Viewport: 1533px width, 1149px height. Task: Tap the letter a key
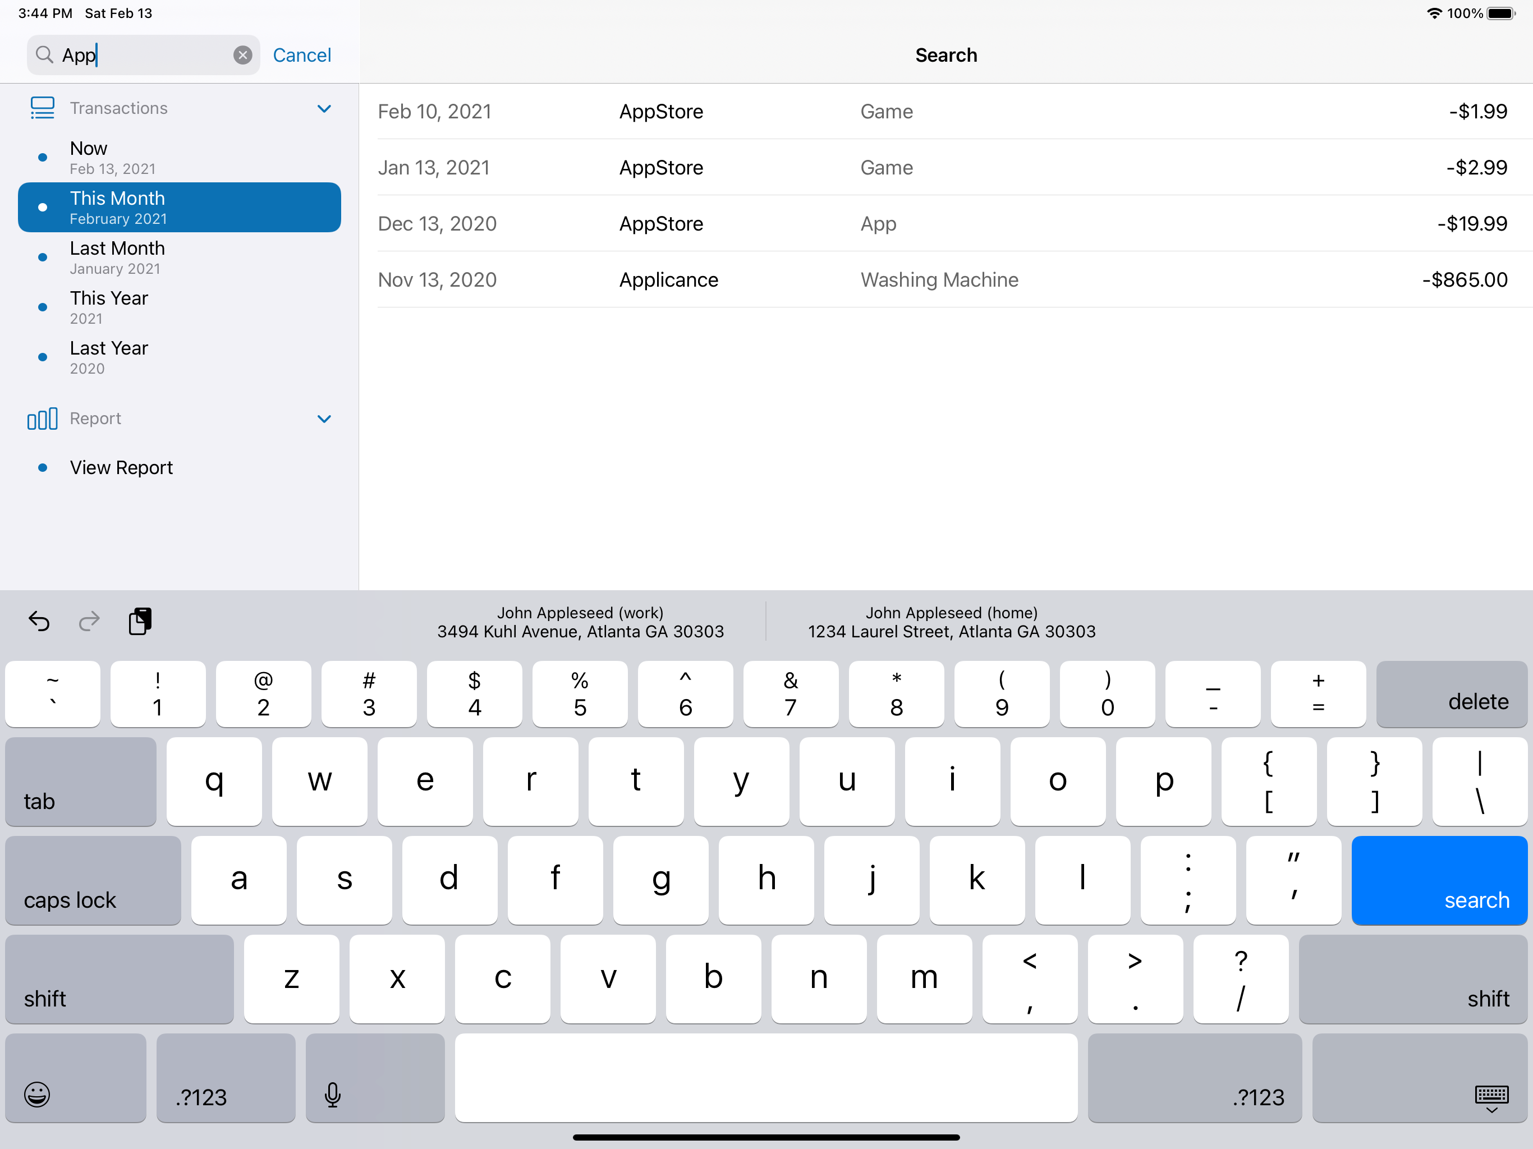[239, 880]
